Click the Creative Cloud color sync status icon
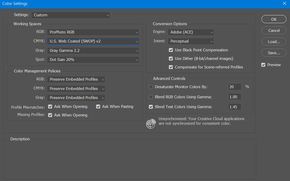This screenshot has height=181, width=290. [x=151, y=123]
